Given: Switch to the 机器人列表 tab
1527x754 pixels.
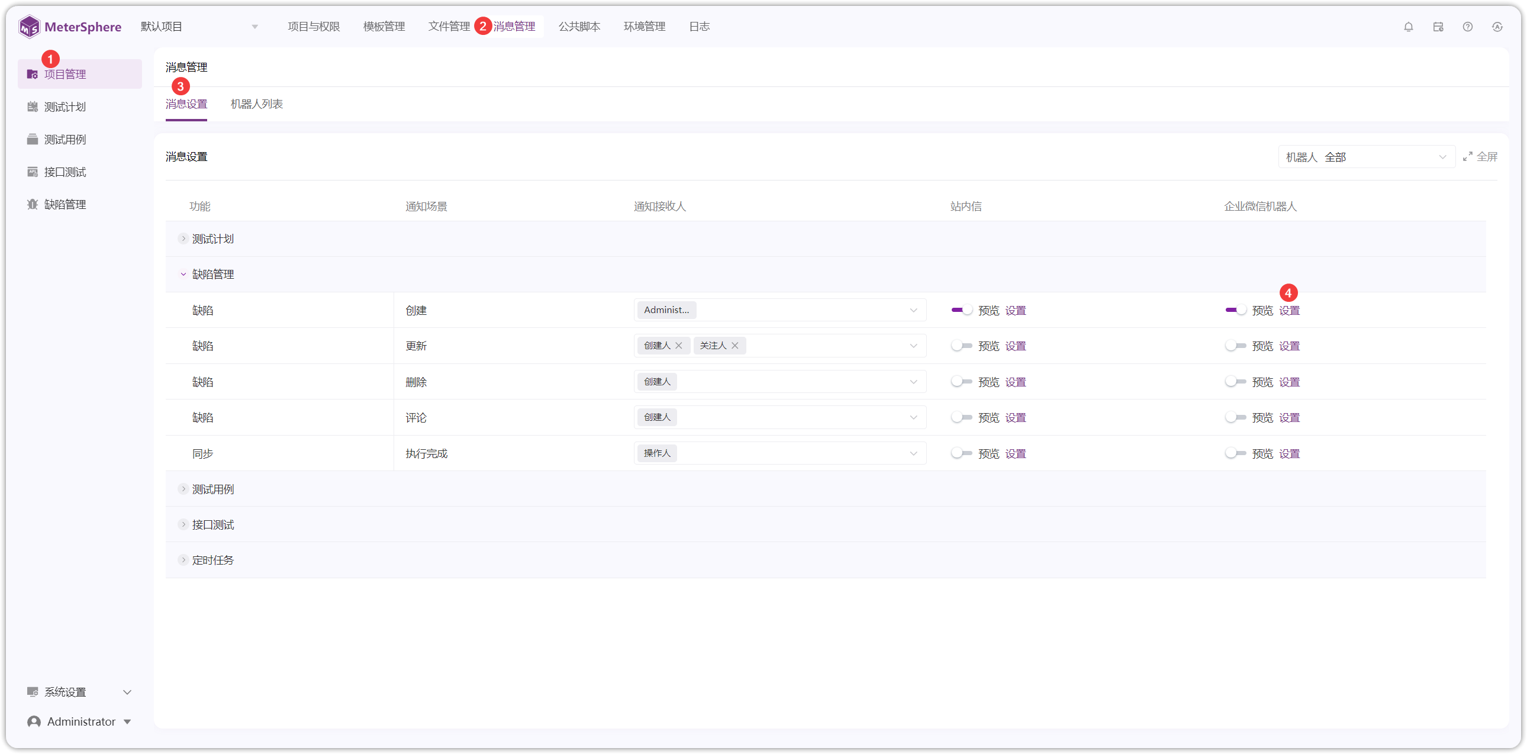Looking at the screenshot, I should 257,104.
